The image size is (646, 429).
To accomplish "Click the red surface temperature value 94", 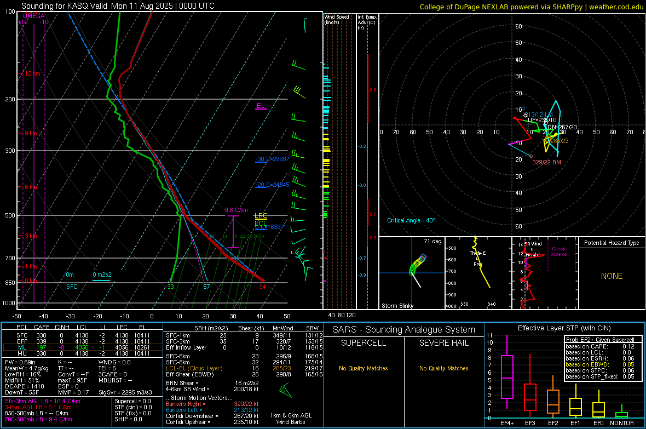I will click(262, 287).
